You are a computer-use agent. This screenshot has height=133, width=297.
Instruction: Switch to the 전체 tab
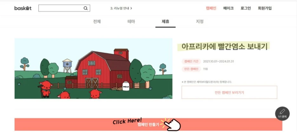97,21
